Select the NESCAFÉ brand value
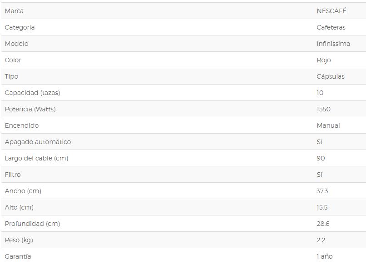 coord(331,11)
